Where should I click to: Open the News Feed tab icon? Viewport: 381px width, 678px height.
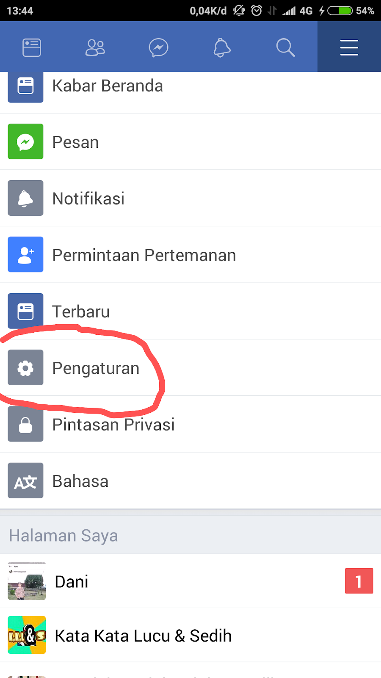coord(32,47)
